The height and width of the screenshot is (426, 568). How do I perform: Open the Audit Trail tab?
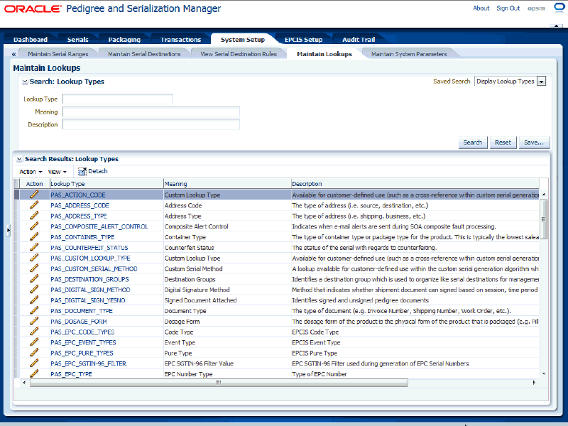point(359,40)
